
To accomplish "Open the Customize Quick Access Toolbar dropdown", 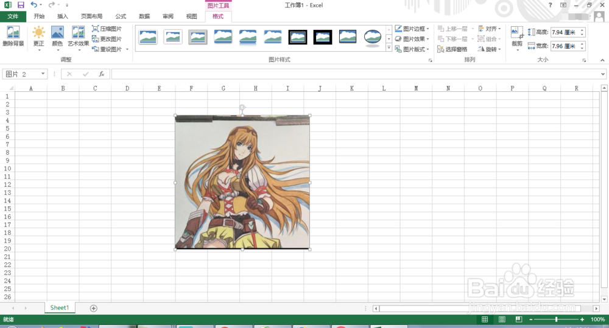I will (x=67, y=5).
